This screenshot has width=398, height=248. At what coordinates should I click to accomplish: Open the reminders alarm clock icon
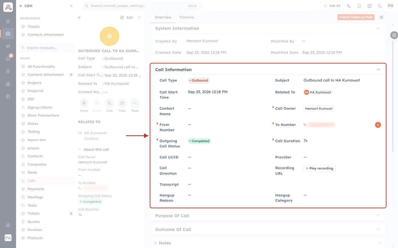tap(370, 6)
